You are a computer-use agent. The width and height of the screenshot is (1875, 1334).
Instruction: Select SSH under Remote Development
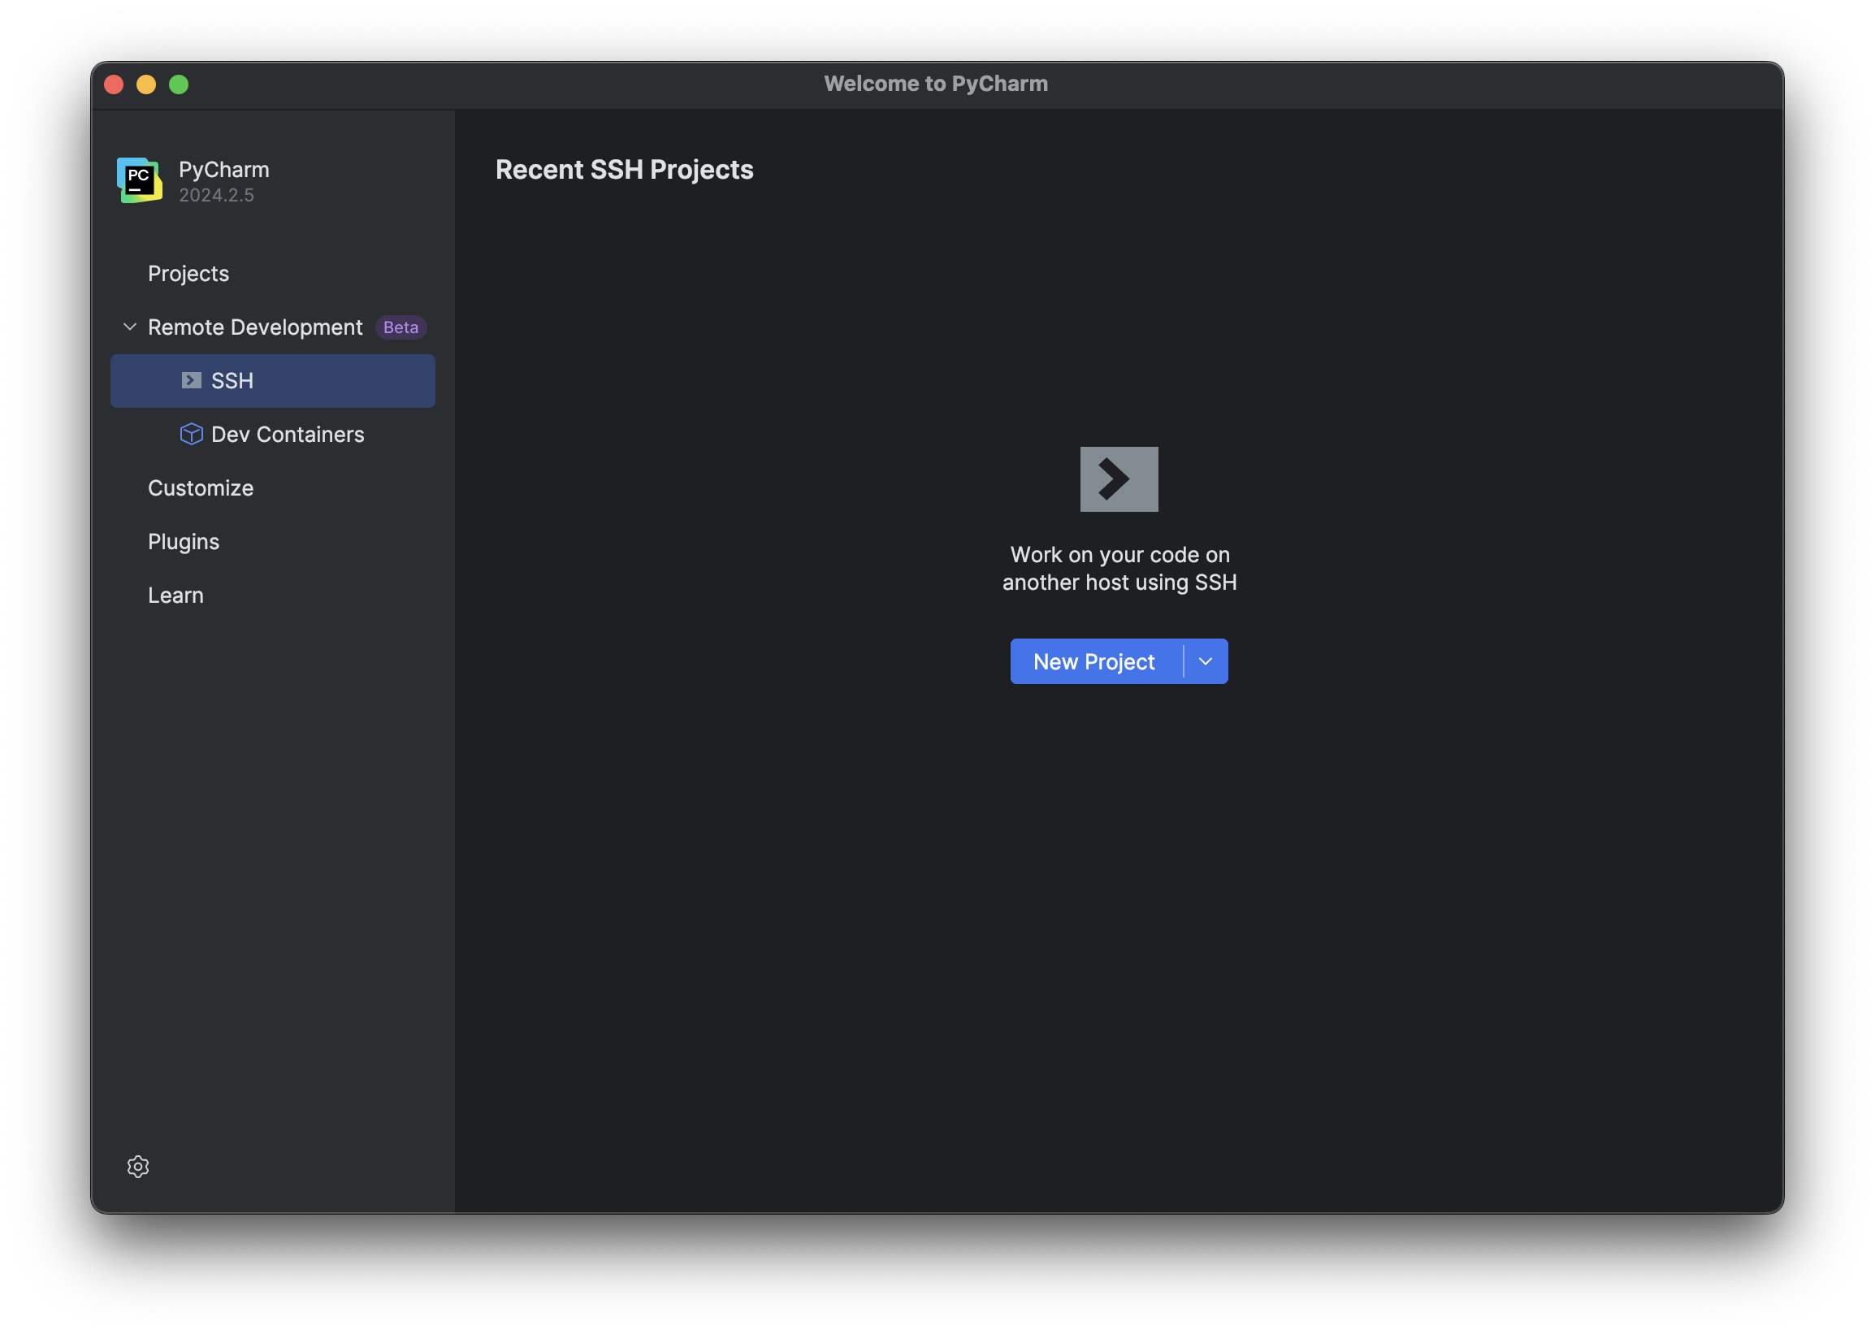pyautogui.click(x=233, y=380)
